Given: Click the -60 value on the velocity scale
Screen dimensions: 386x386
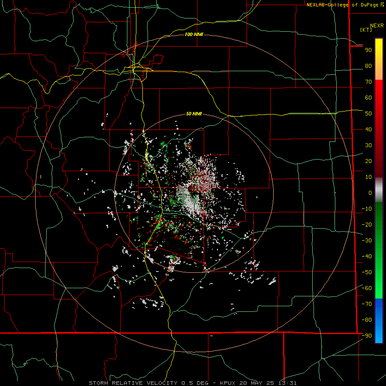Looking at the screenshot, I should 367,288.
